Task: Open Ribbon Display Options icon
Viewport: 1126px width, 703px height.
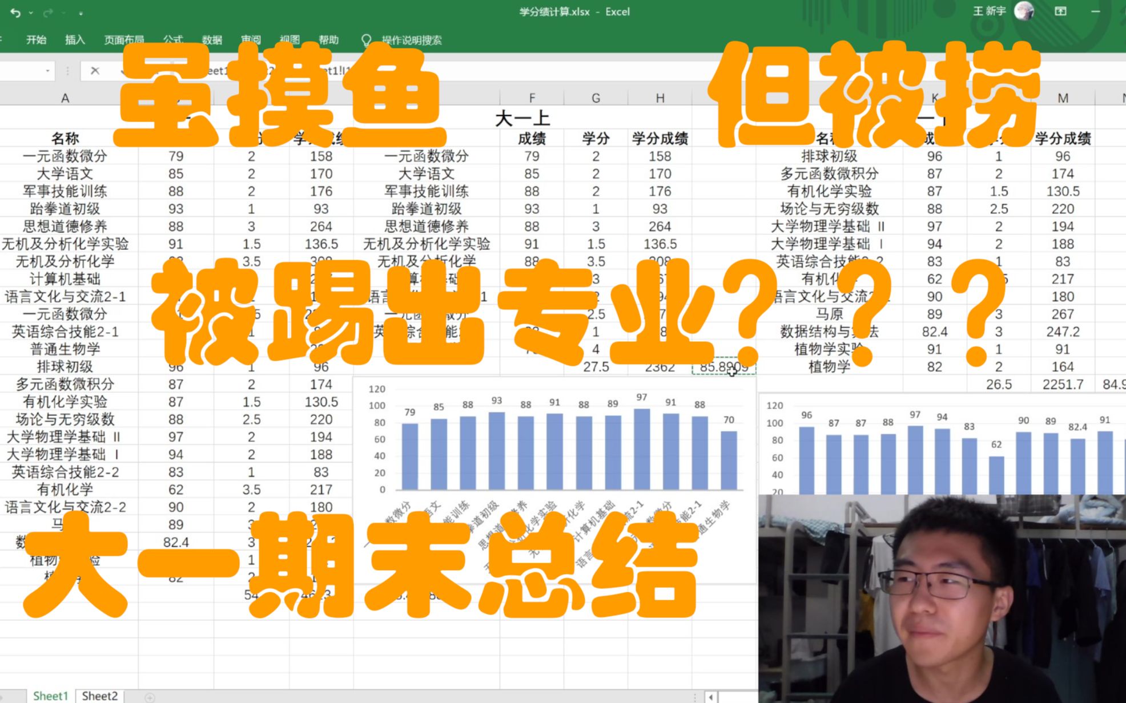Action: (x=1060, y=11)
